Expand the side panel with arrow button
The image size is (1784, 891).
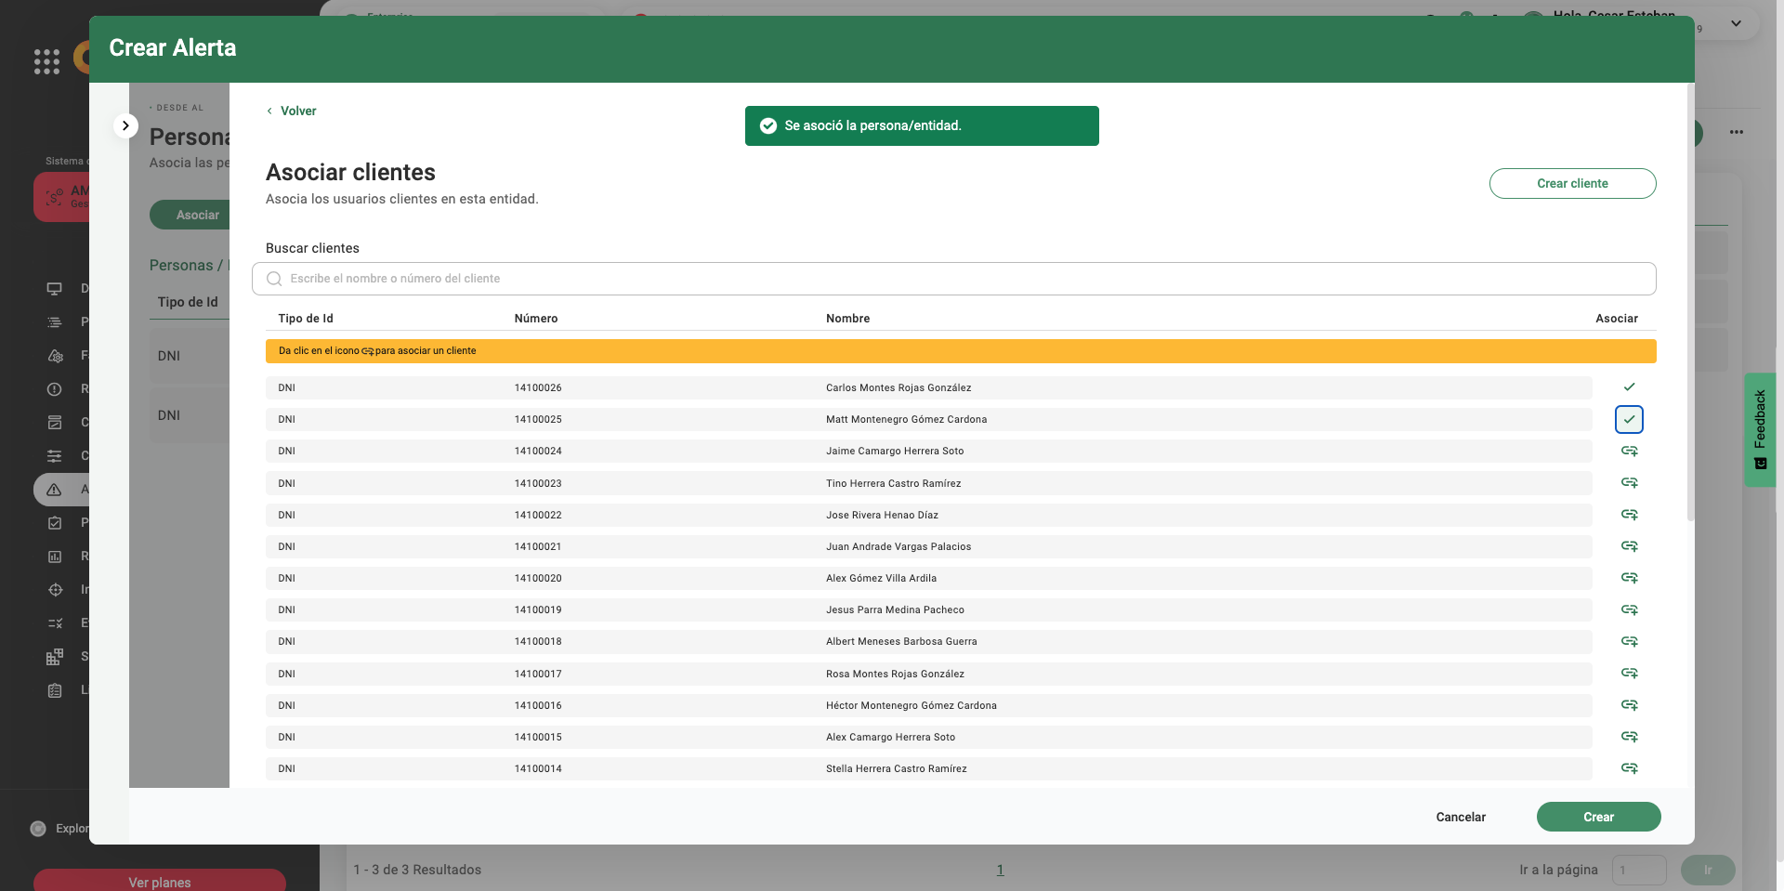tap(125, 125)
